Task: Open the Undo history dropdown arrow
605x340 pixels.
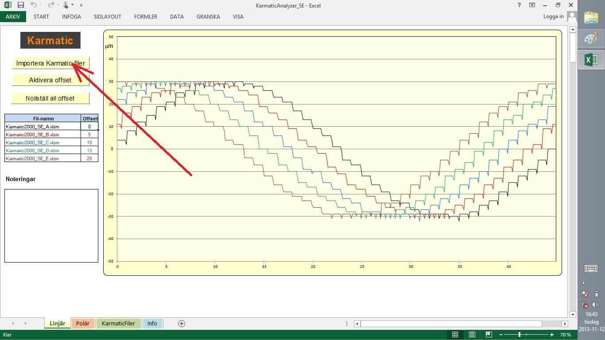Action: pos(40,5)
